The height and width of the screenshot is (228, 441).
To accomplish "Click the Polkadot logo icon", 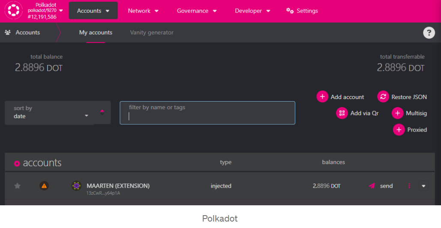I will [13, 11].
